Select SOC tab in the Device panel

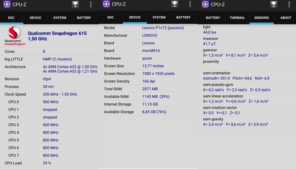110,17
